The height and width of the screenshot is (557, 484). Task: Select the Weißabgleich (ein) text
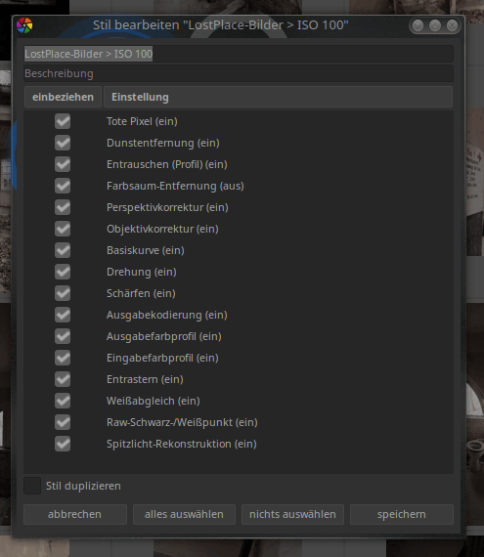154,401
